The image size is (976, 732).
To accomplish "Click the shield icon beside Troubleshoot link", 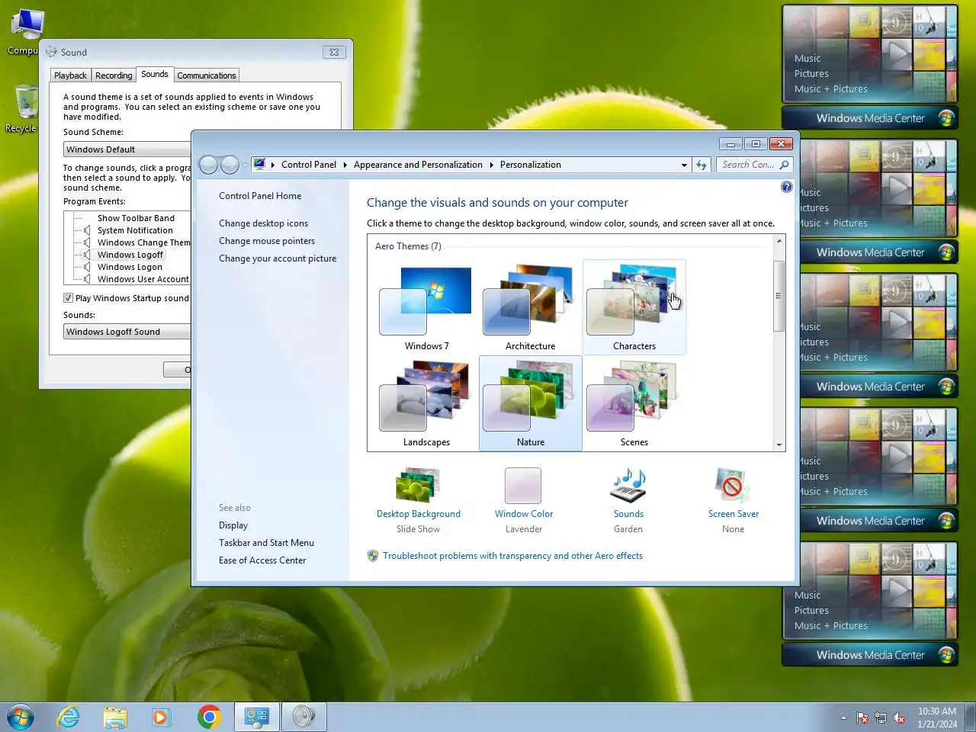I will pyautogui.click(x=373, y=556).
